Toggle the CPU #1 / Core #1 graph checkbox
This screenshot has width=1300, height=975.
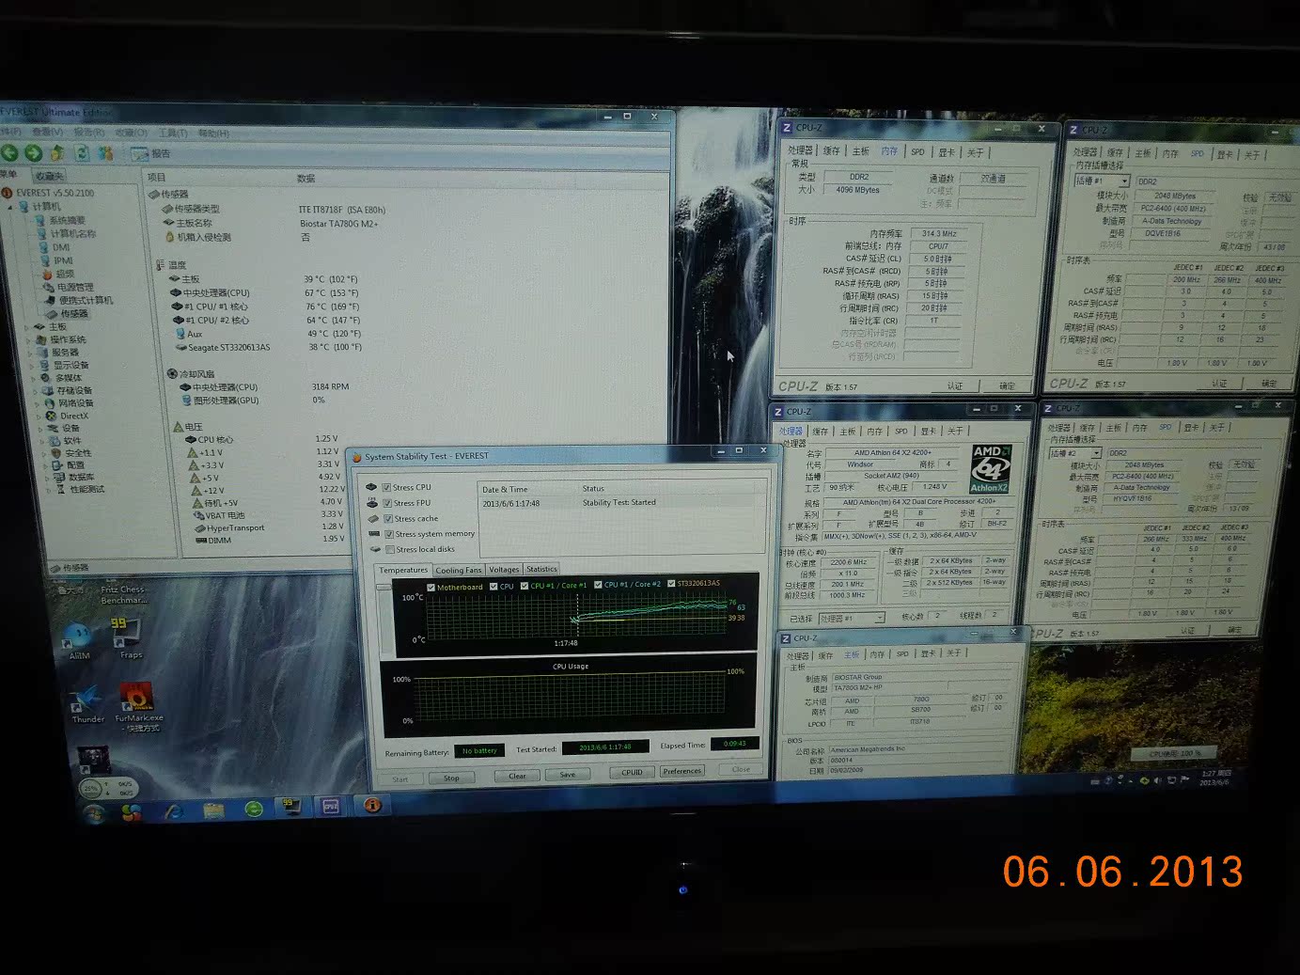[525, 586]
